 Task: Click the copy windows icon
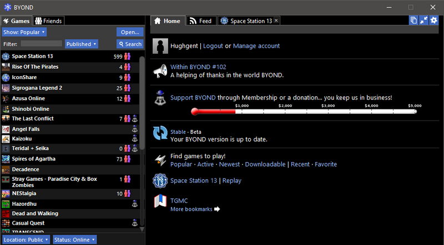[x=413, y=20]
